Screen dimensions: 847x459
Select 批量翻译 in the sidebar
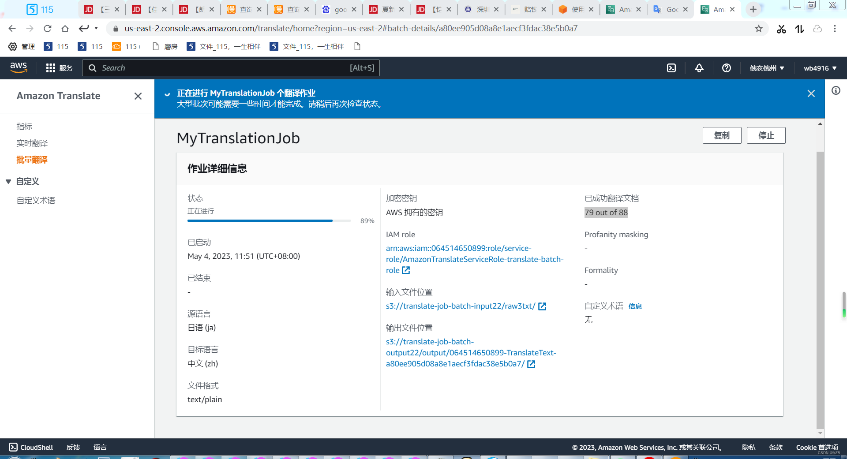click(x=32, y=160)
